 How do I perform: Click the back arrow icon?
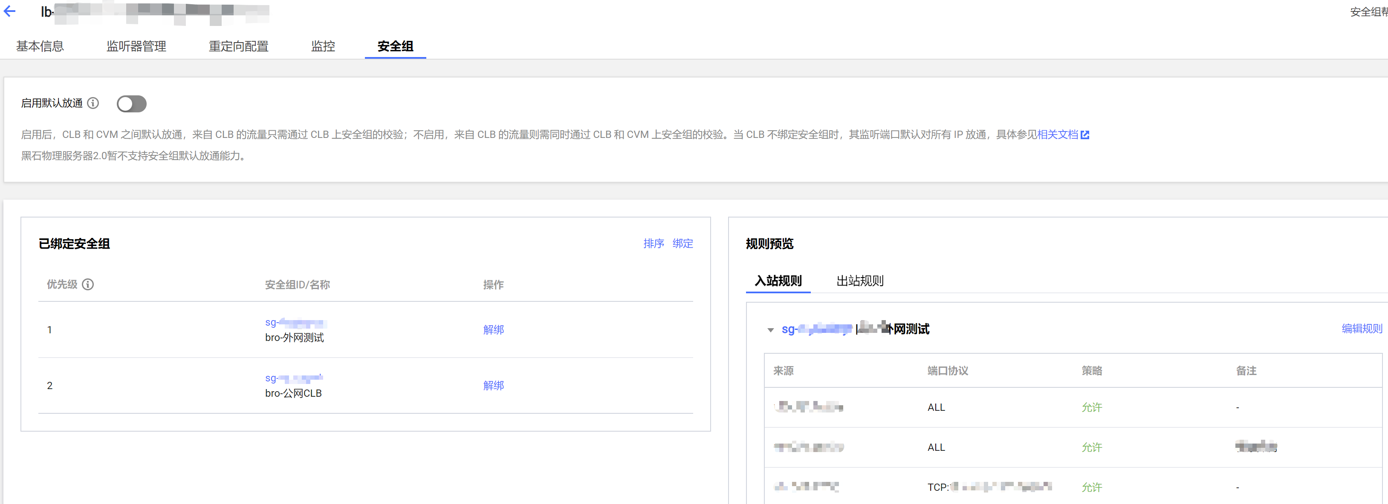point(10,11)
